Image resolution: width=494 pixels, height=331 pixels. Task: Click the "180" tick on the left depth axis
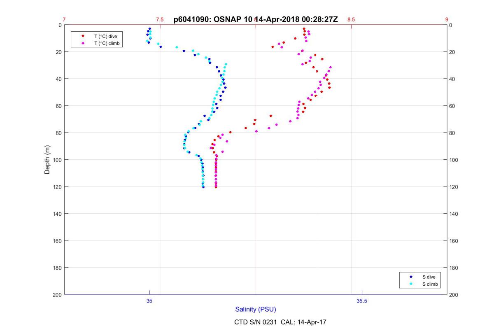pyautogui.click(x=57, y=268)
